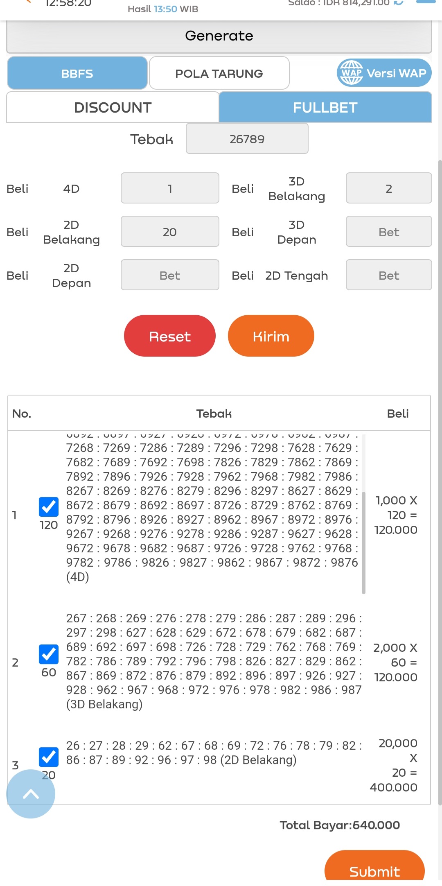Select the DISCOUNT bet type

[x=113, y=107]
